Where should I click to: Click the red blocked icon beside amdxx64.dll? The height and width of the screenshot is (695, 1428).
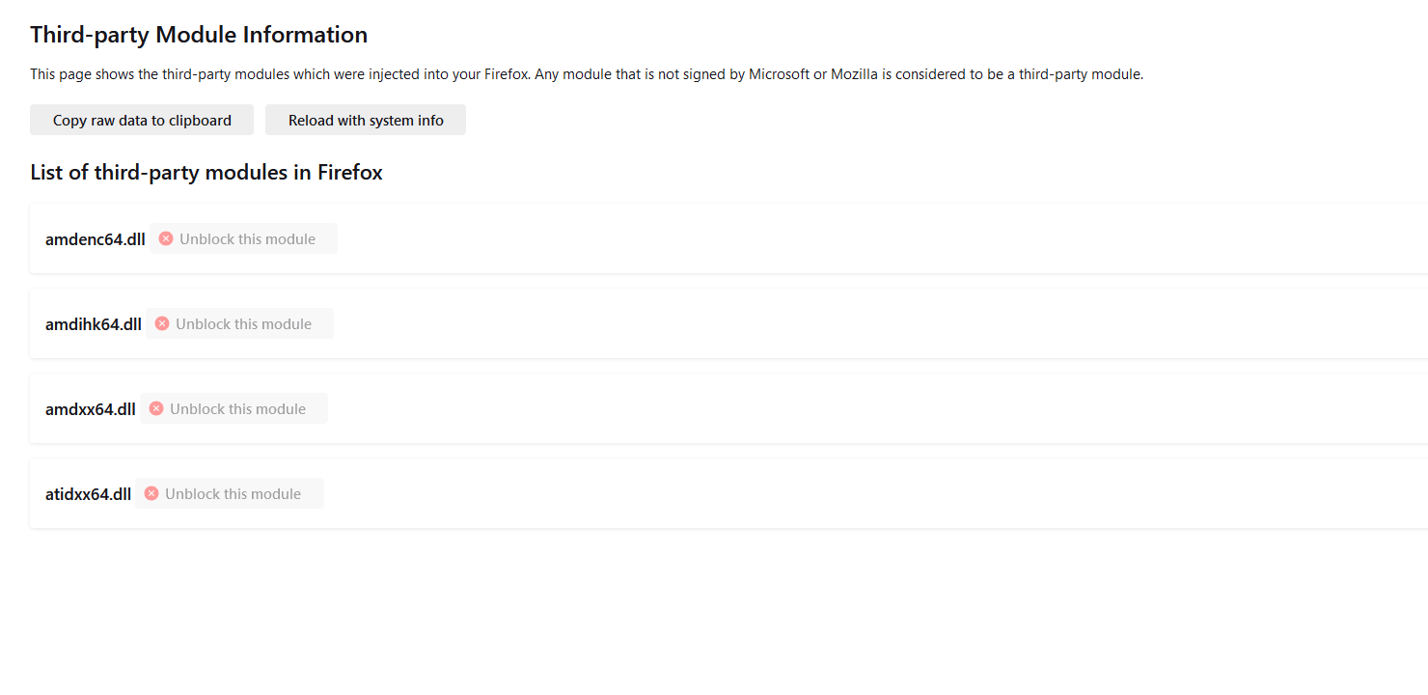156,408
